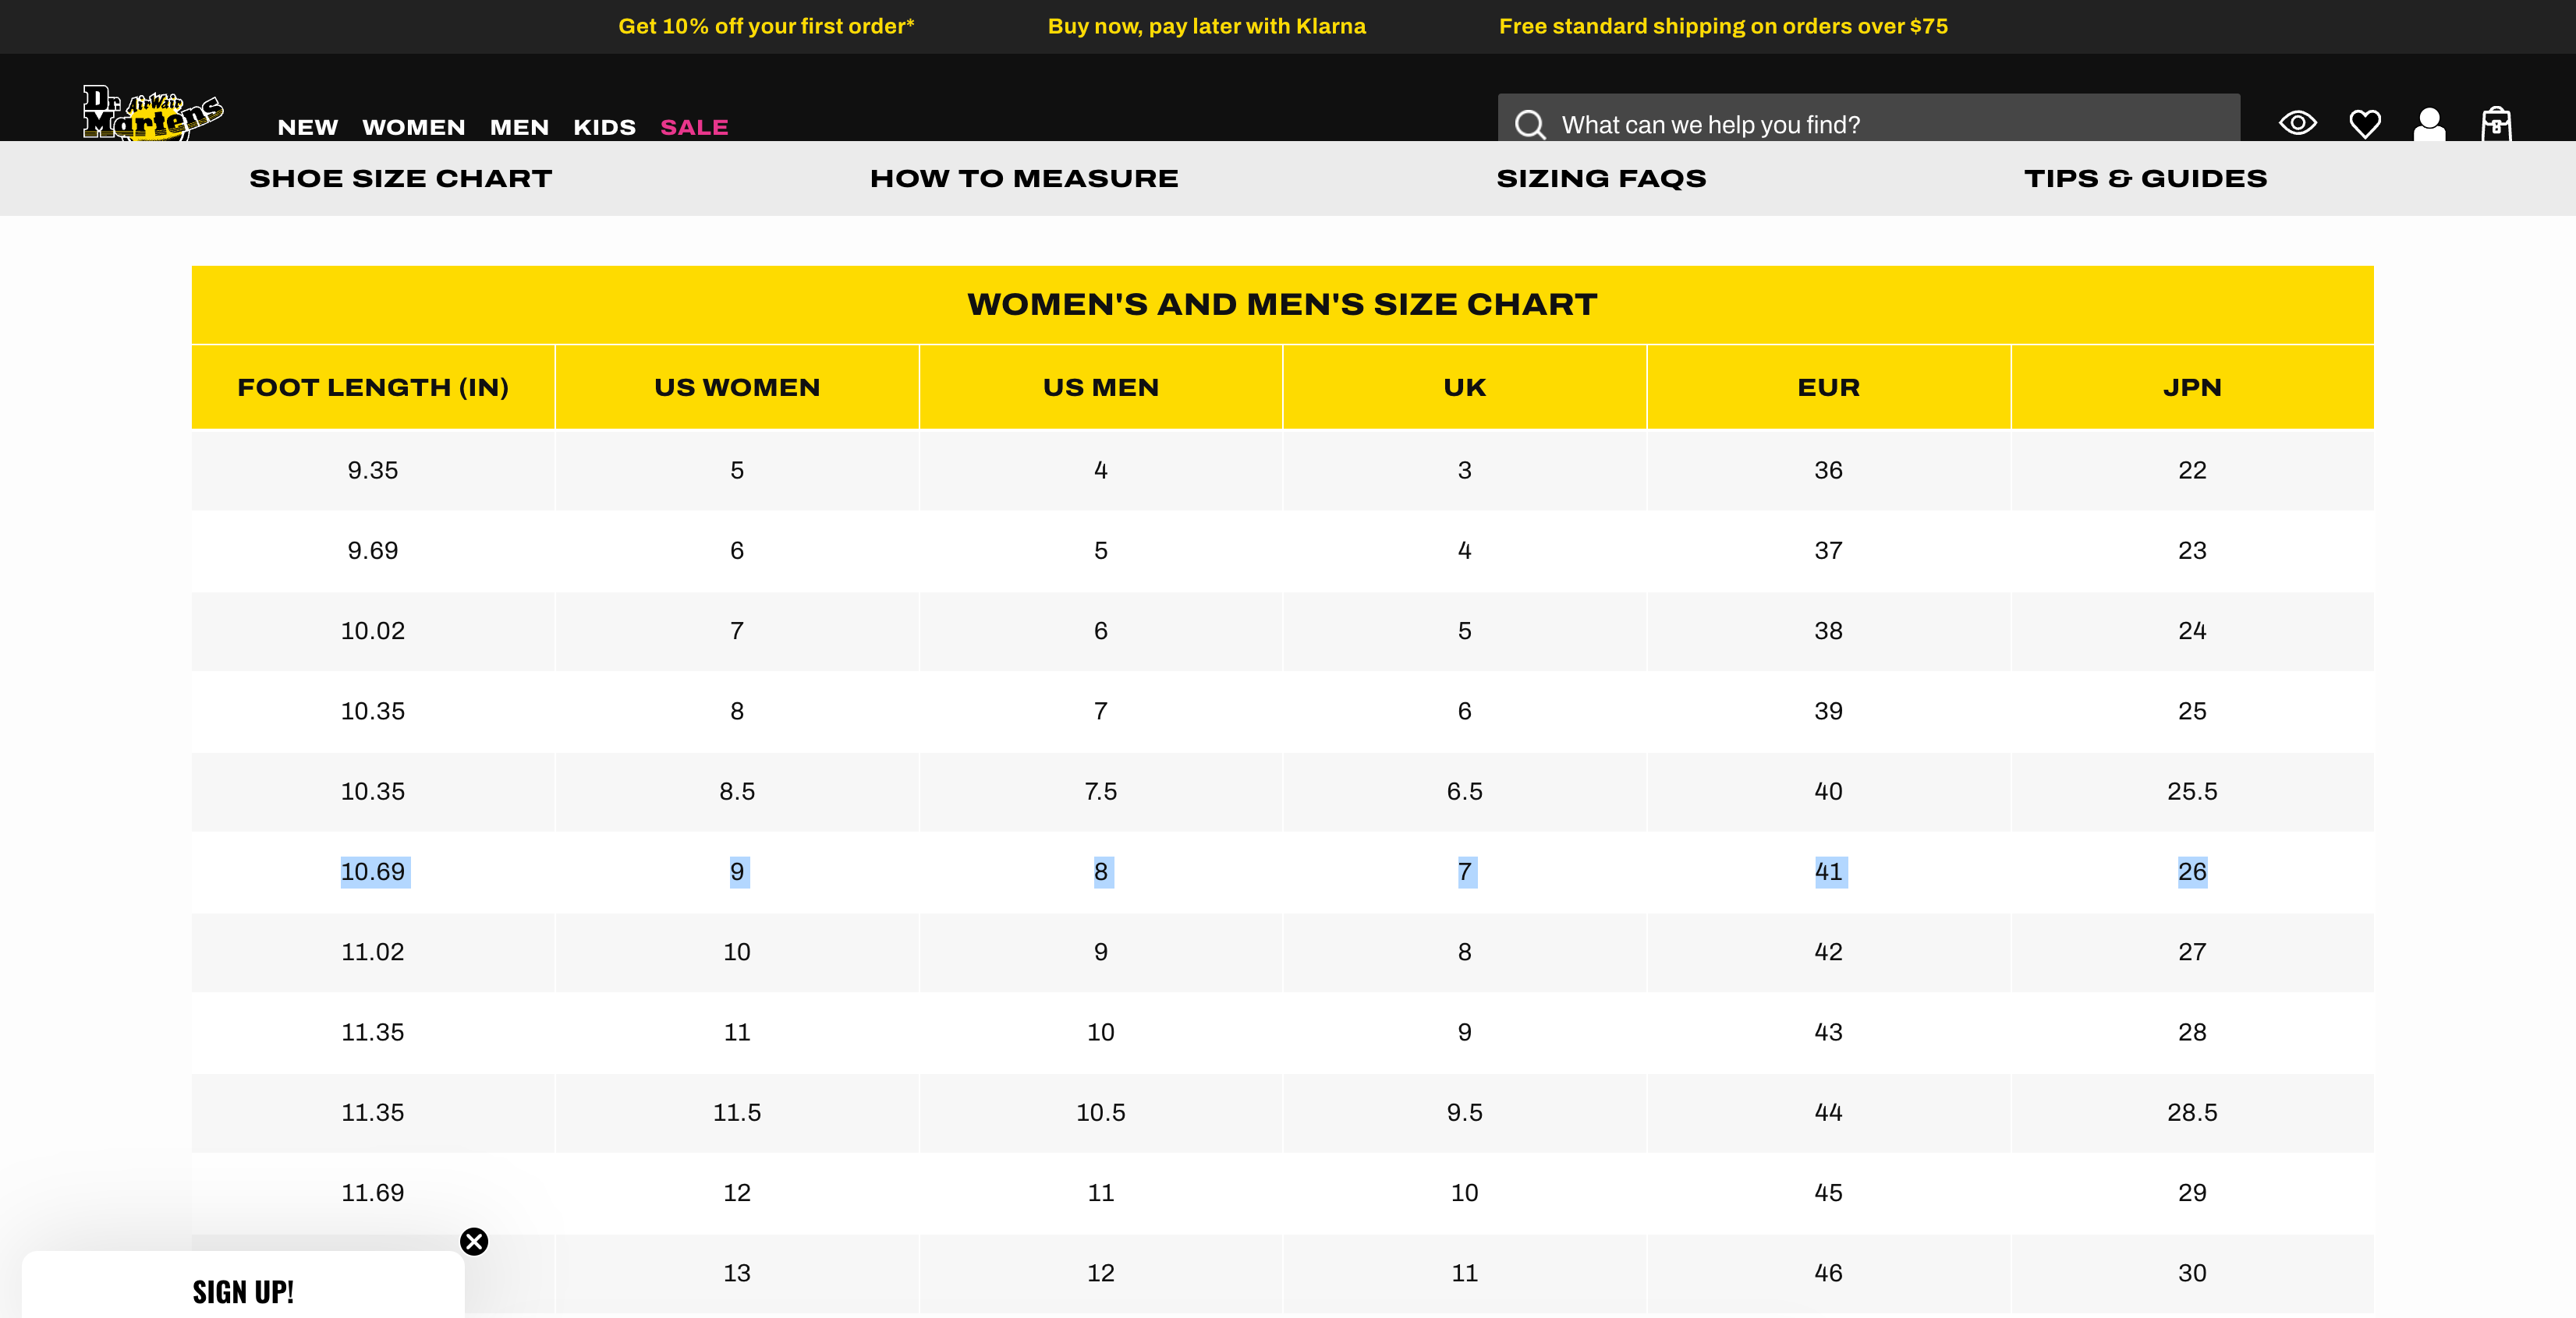Viewport: 2576px width, 1318px height.
Task: Click the free standard shipping link
Action: 1723,27
